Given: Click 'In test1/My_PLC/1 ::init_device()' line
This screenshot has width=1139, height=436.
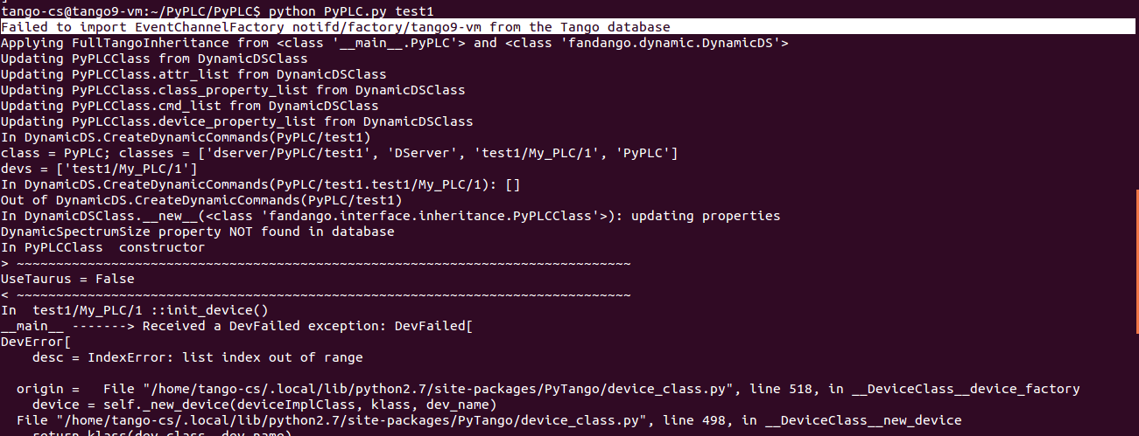Looking at the screenshot, I should click(134, 310).
